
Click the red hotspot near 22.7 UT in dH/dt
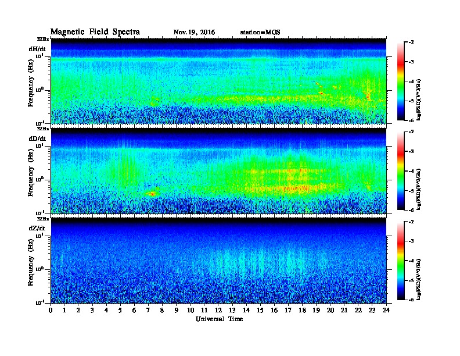point(368,96)
